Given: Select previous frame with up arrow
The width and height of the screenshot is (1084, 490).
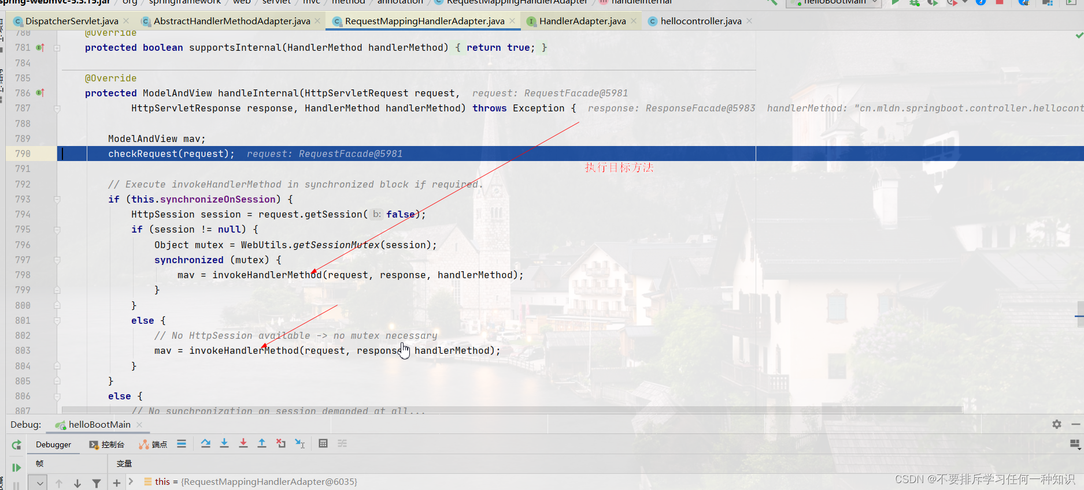Looking at the screenshot, I should pos(59,483).
